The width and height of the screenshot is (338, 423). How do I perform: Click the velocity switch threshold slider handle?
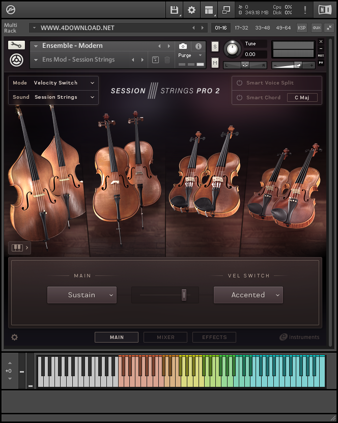coord(184,295)
